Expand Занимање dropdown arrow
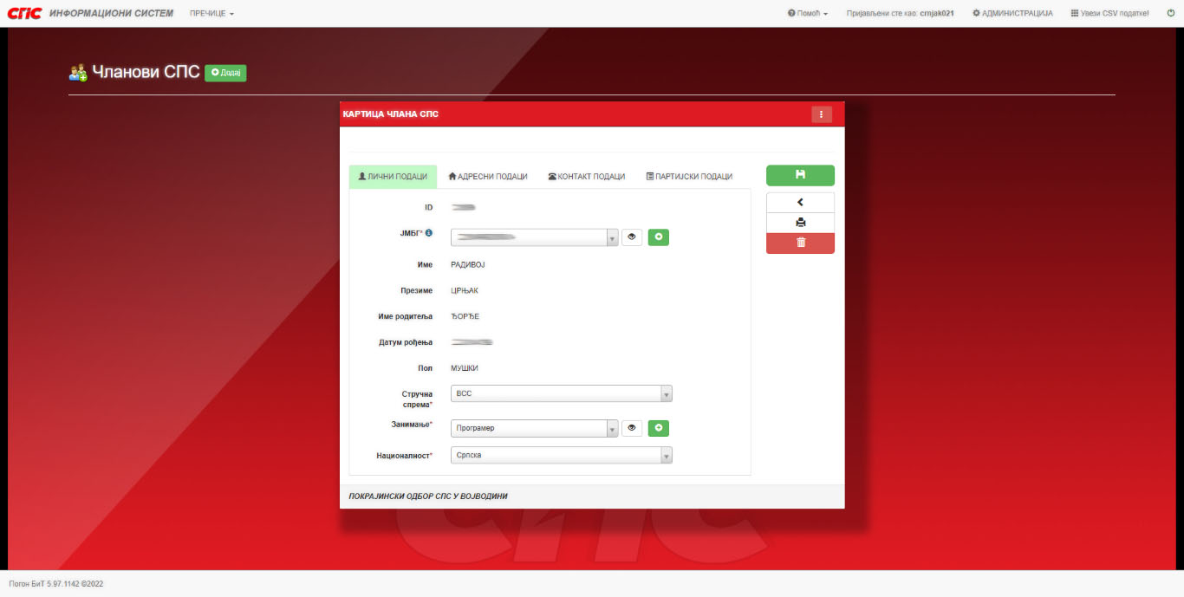Image resolution: width=1184 pixels, height=597 pixels. point(612,428)
